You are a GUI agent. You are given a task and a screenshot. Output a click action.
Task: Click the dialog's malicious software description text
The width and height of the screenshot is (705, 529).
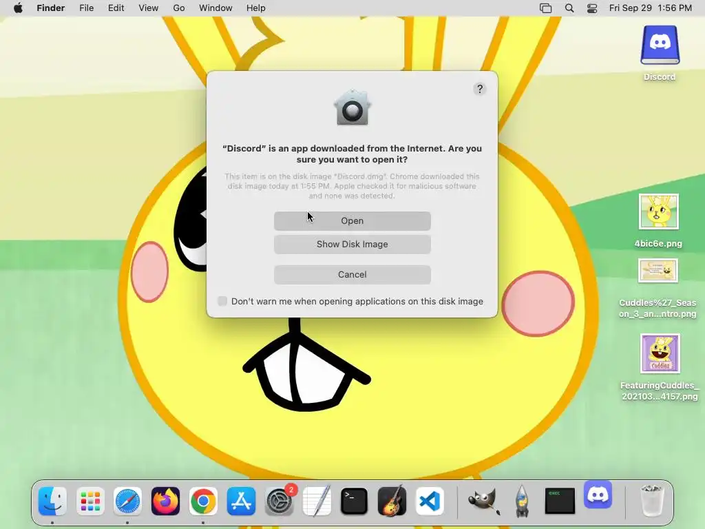pyautogui.click(x=352, y=186)
